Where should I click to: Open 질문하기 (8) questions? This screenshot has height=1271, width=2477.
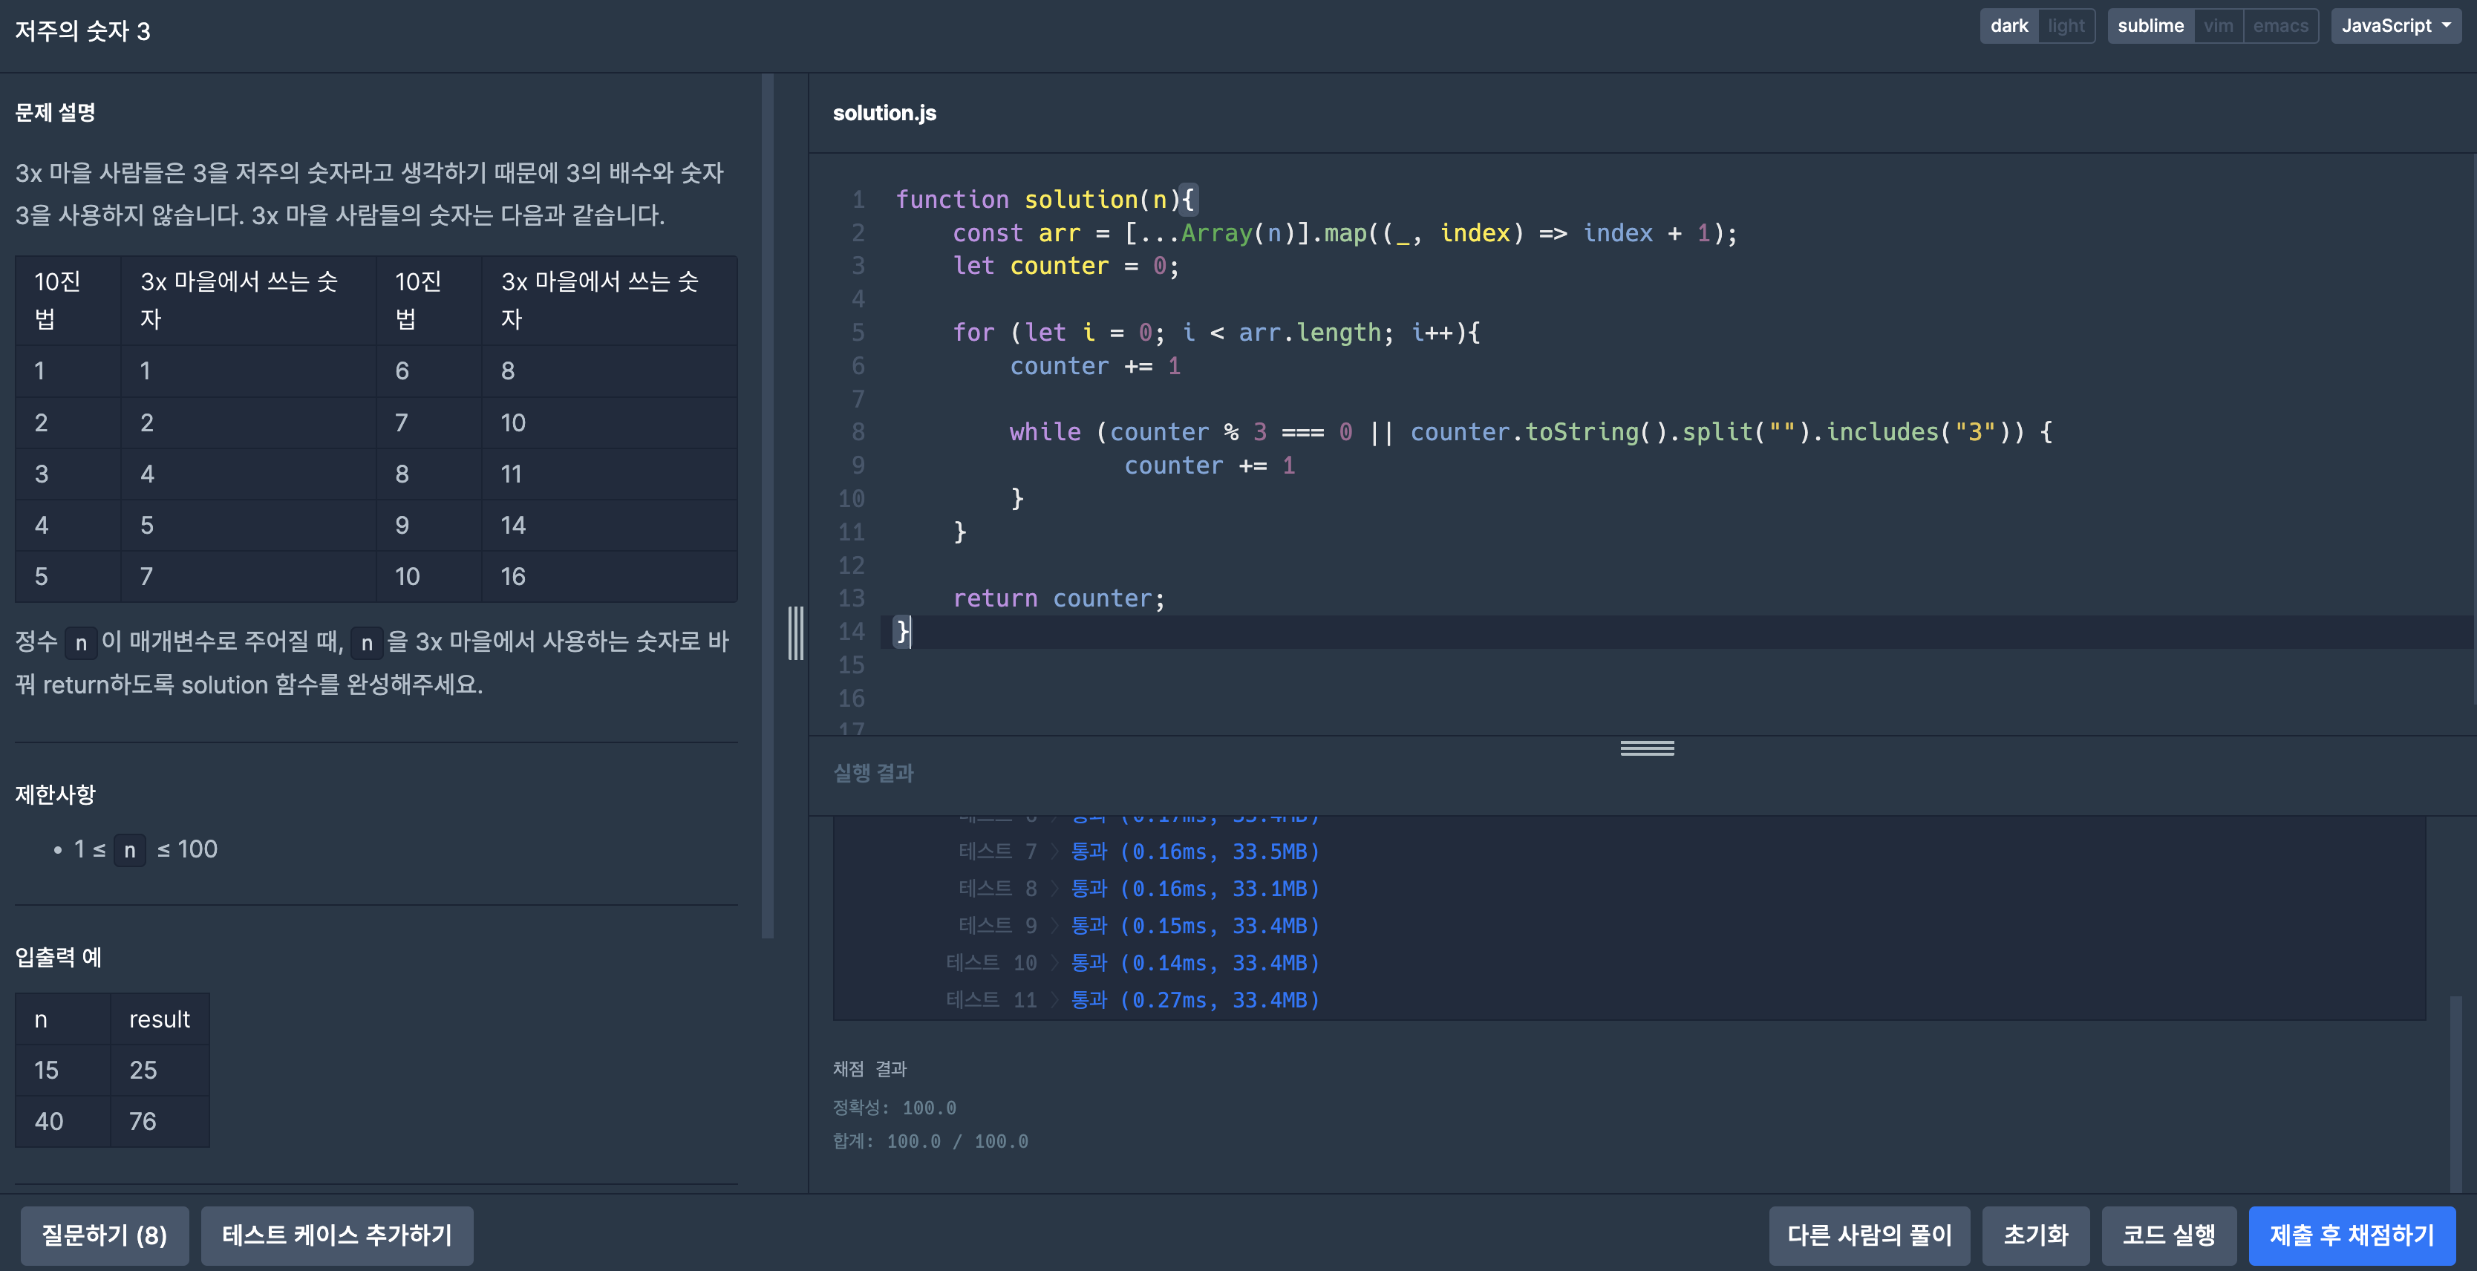[x=104, y=1235]
